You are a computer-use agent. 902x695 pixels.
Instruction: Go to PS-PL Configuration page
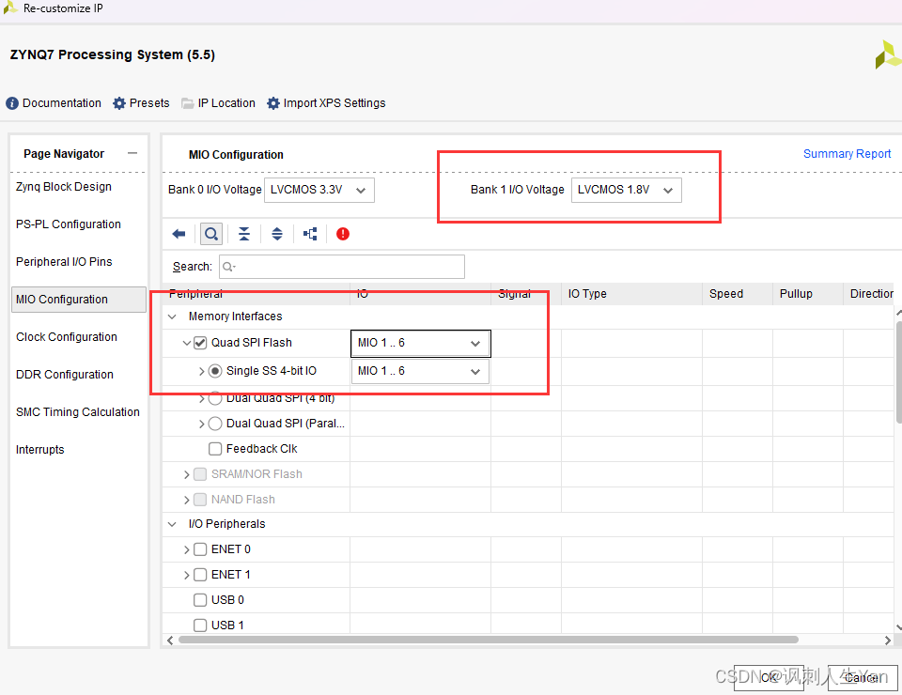pyautogui.click(x=69, y=224)
